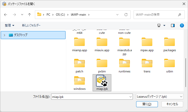
Task: Click the folder icon in the address bar
Action: [39, 14]
